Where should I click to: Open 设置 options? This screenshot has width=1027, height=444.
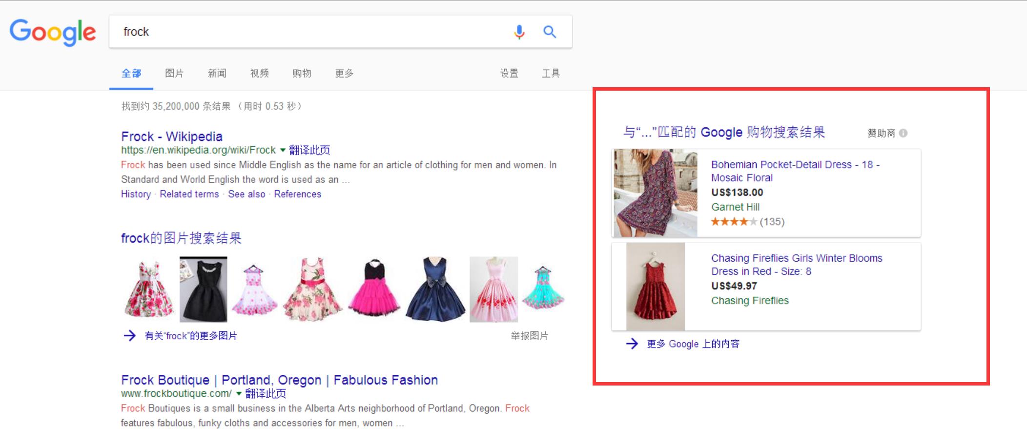[509, 74]
